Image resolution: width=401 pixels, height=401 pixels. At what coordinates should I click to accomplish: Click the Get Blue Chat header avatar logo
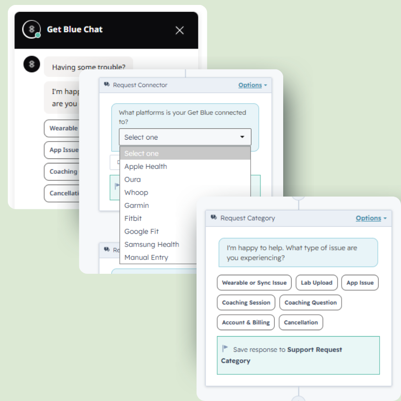point(32,29)
